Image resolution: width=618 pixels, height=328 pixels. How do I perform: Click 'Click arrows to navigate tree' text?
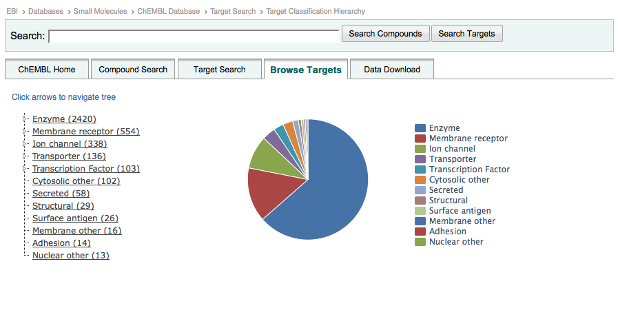tap(63, 97)
